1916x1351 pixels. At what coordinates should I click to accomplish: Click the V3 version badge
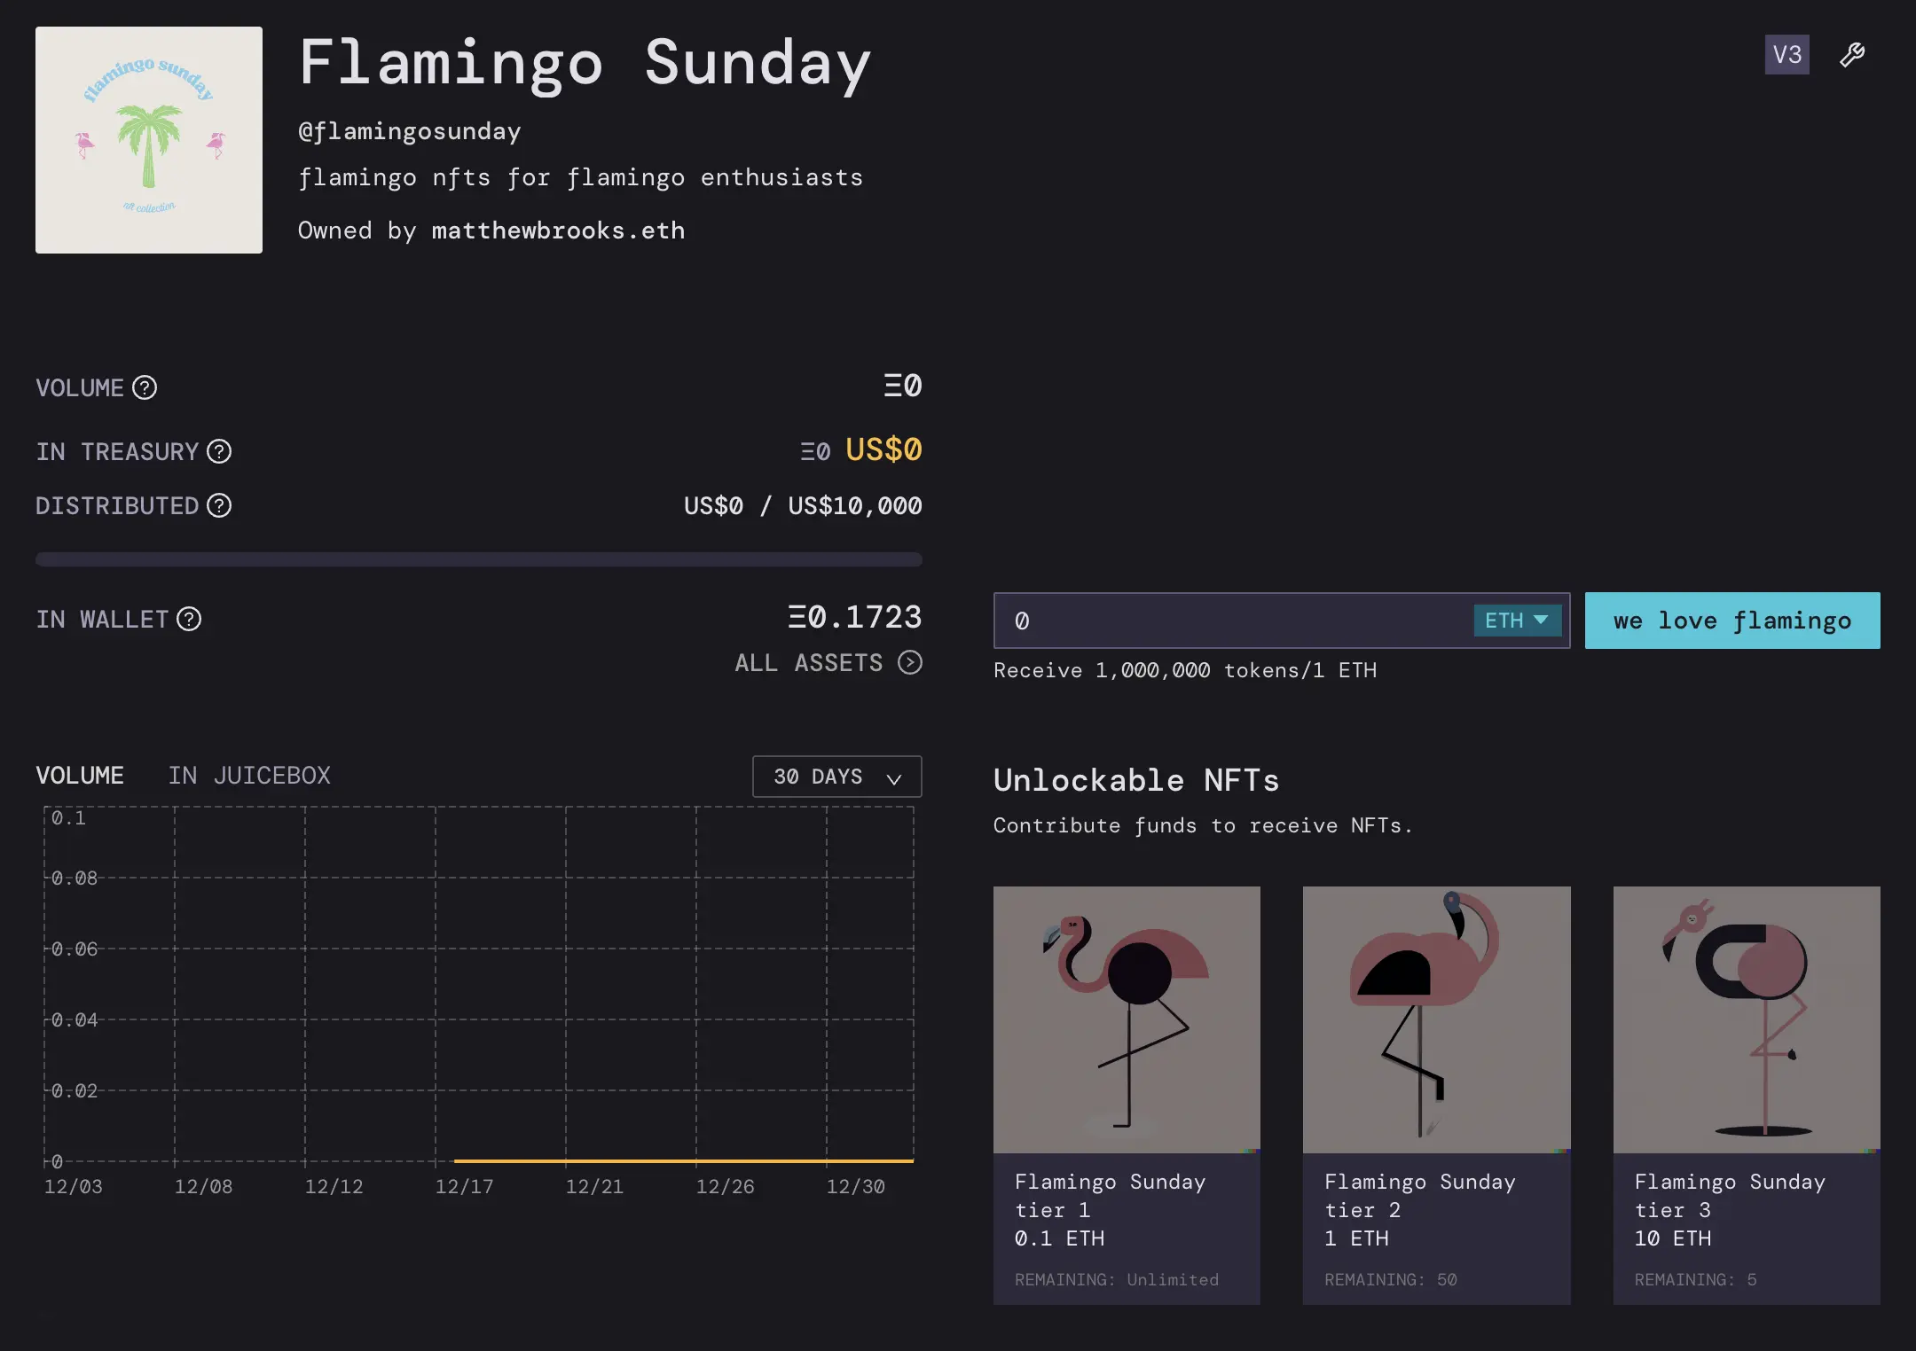[x=1786, y=55]
